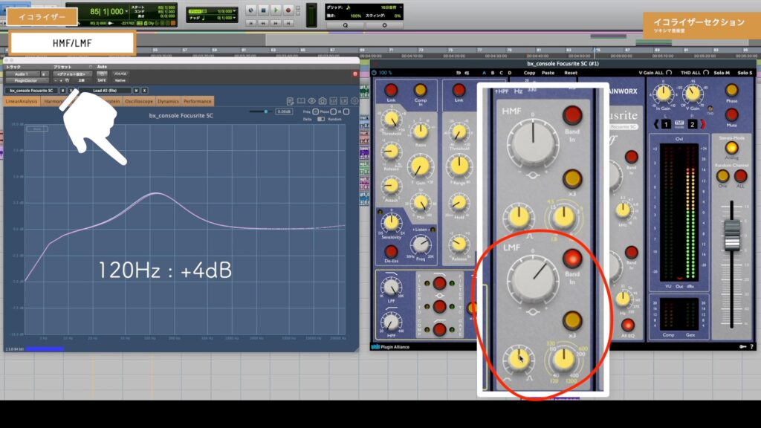Arm the Pro Tools record button
This screenshot has height=428, width=761.
pos(288,10)
